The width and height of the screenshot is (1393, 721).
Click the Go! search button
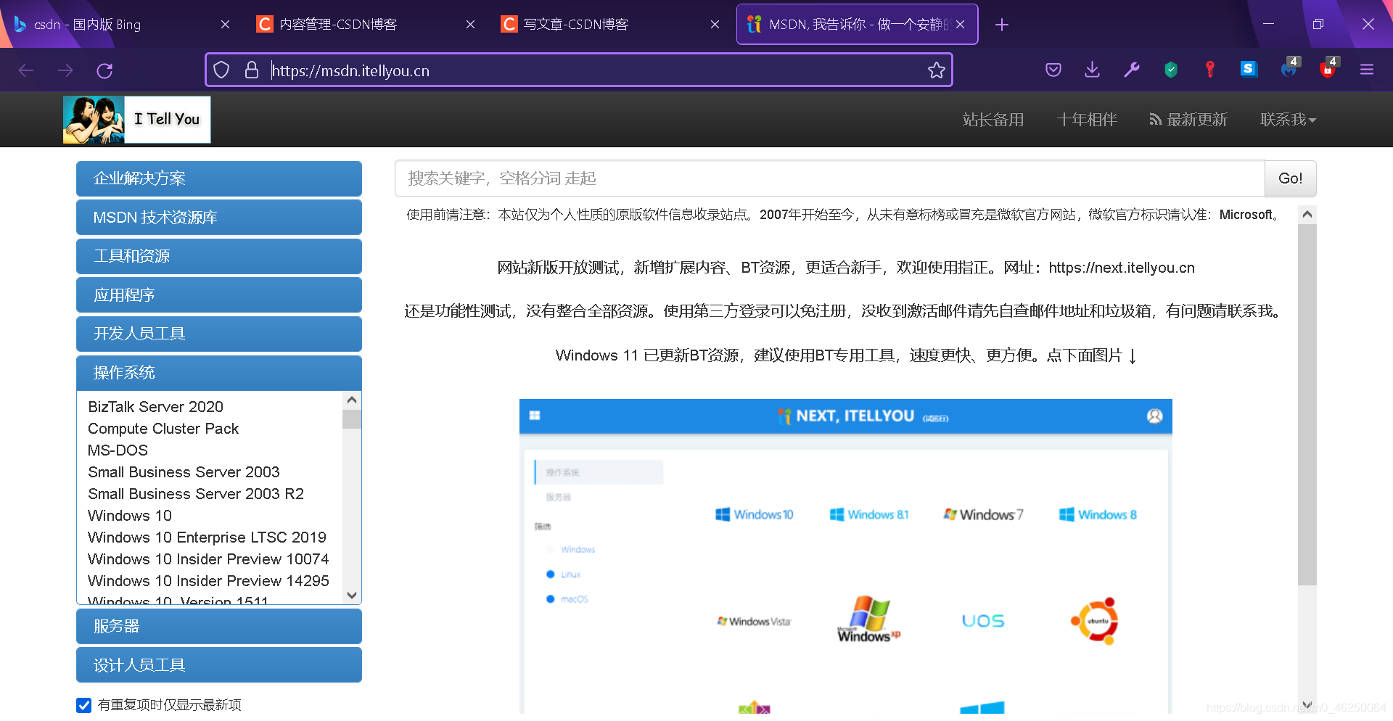1290,178
